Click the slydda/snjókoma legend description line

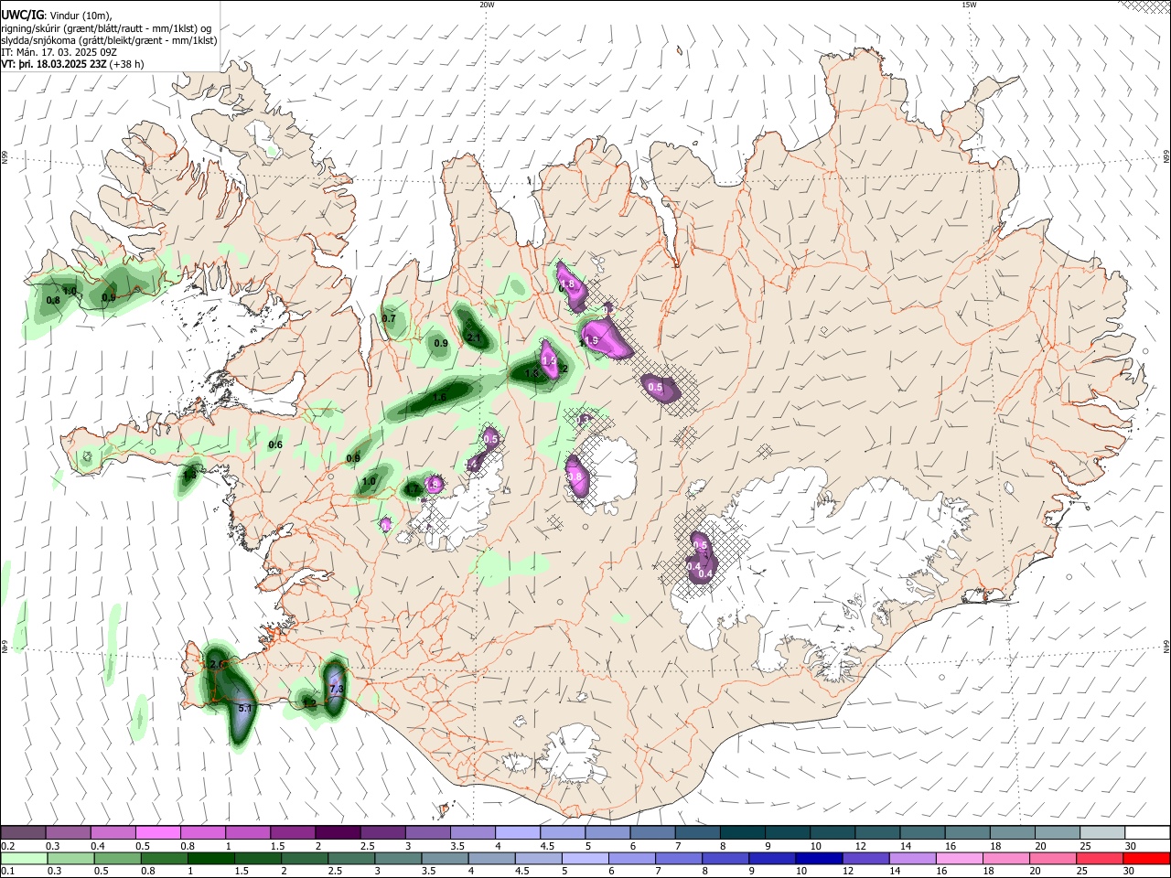109,40
